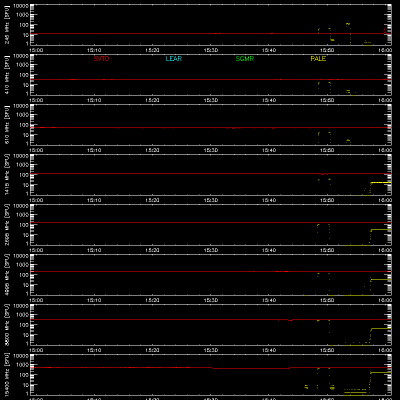Click '15:30' tick beneath the 245 MHz panel

(210, 50)
